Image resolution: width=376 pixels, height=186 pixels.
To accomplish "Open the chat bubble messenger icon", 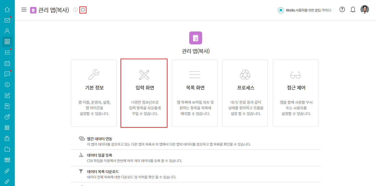I will click(x=7, y=74).
